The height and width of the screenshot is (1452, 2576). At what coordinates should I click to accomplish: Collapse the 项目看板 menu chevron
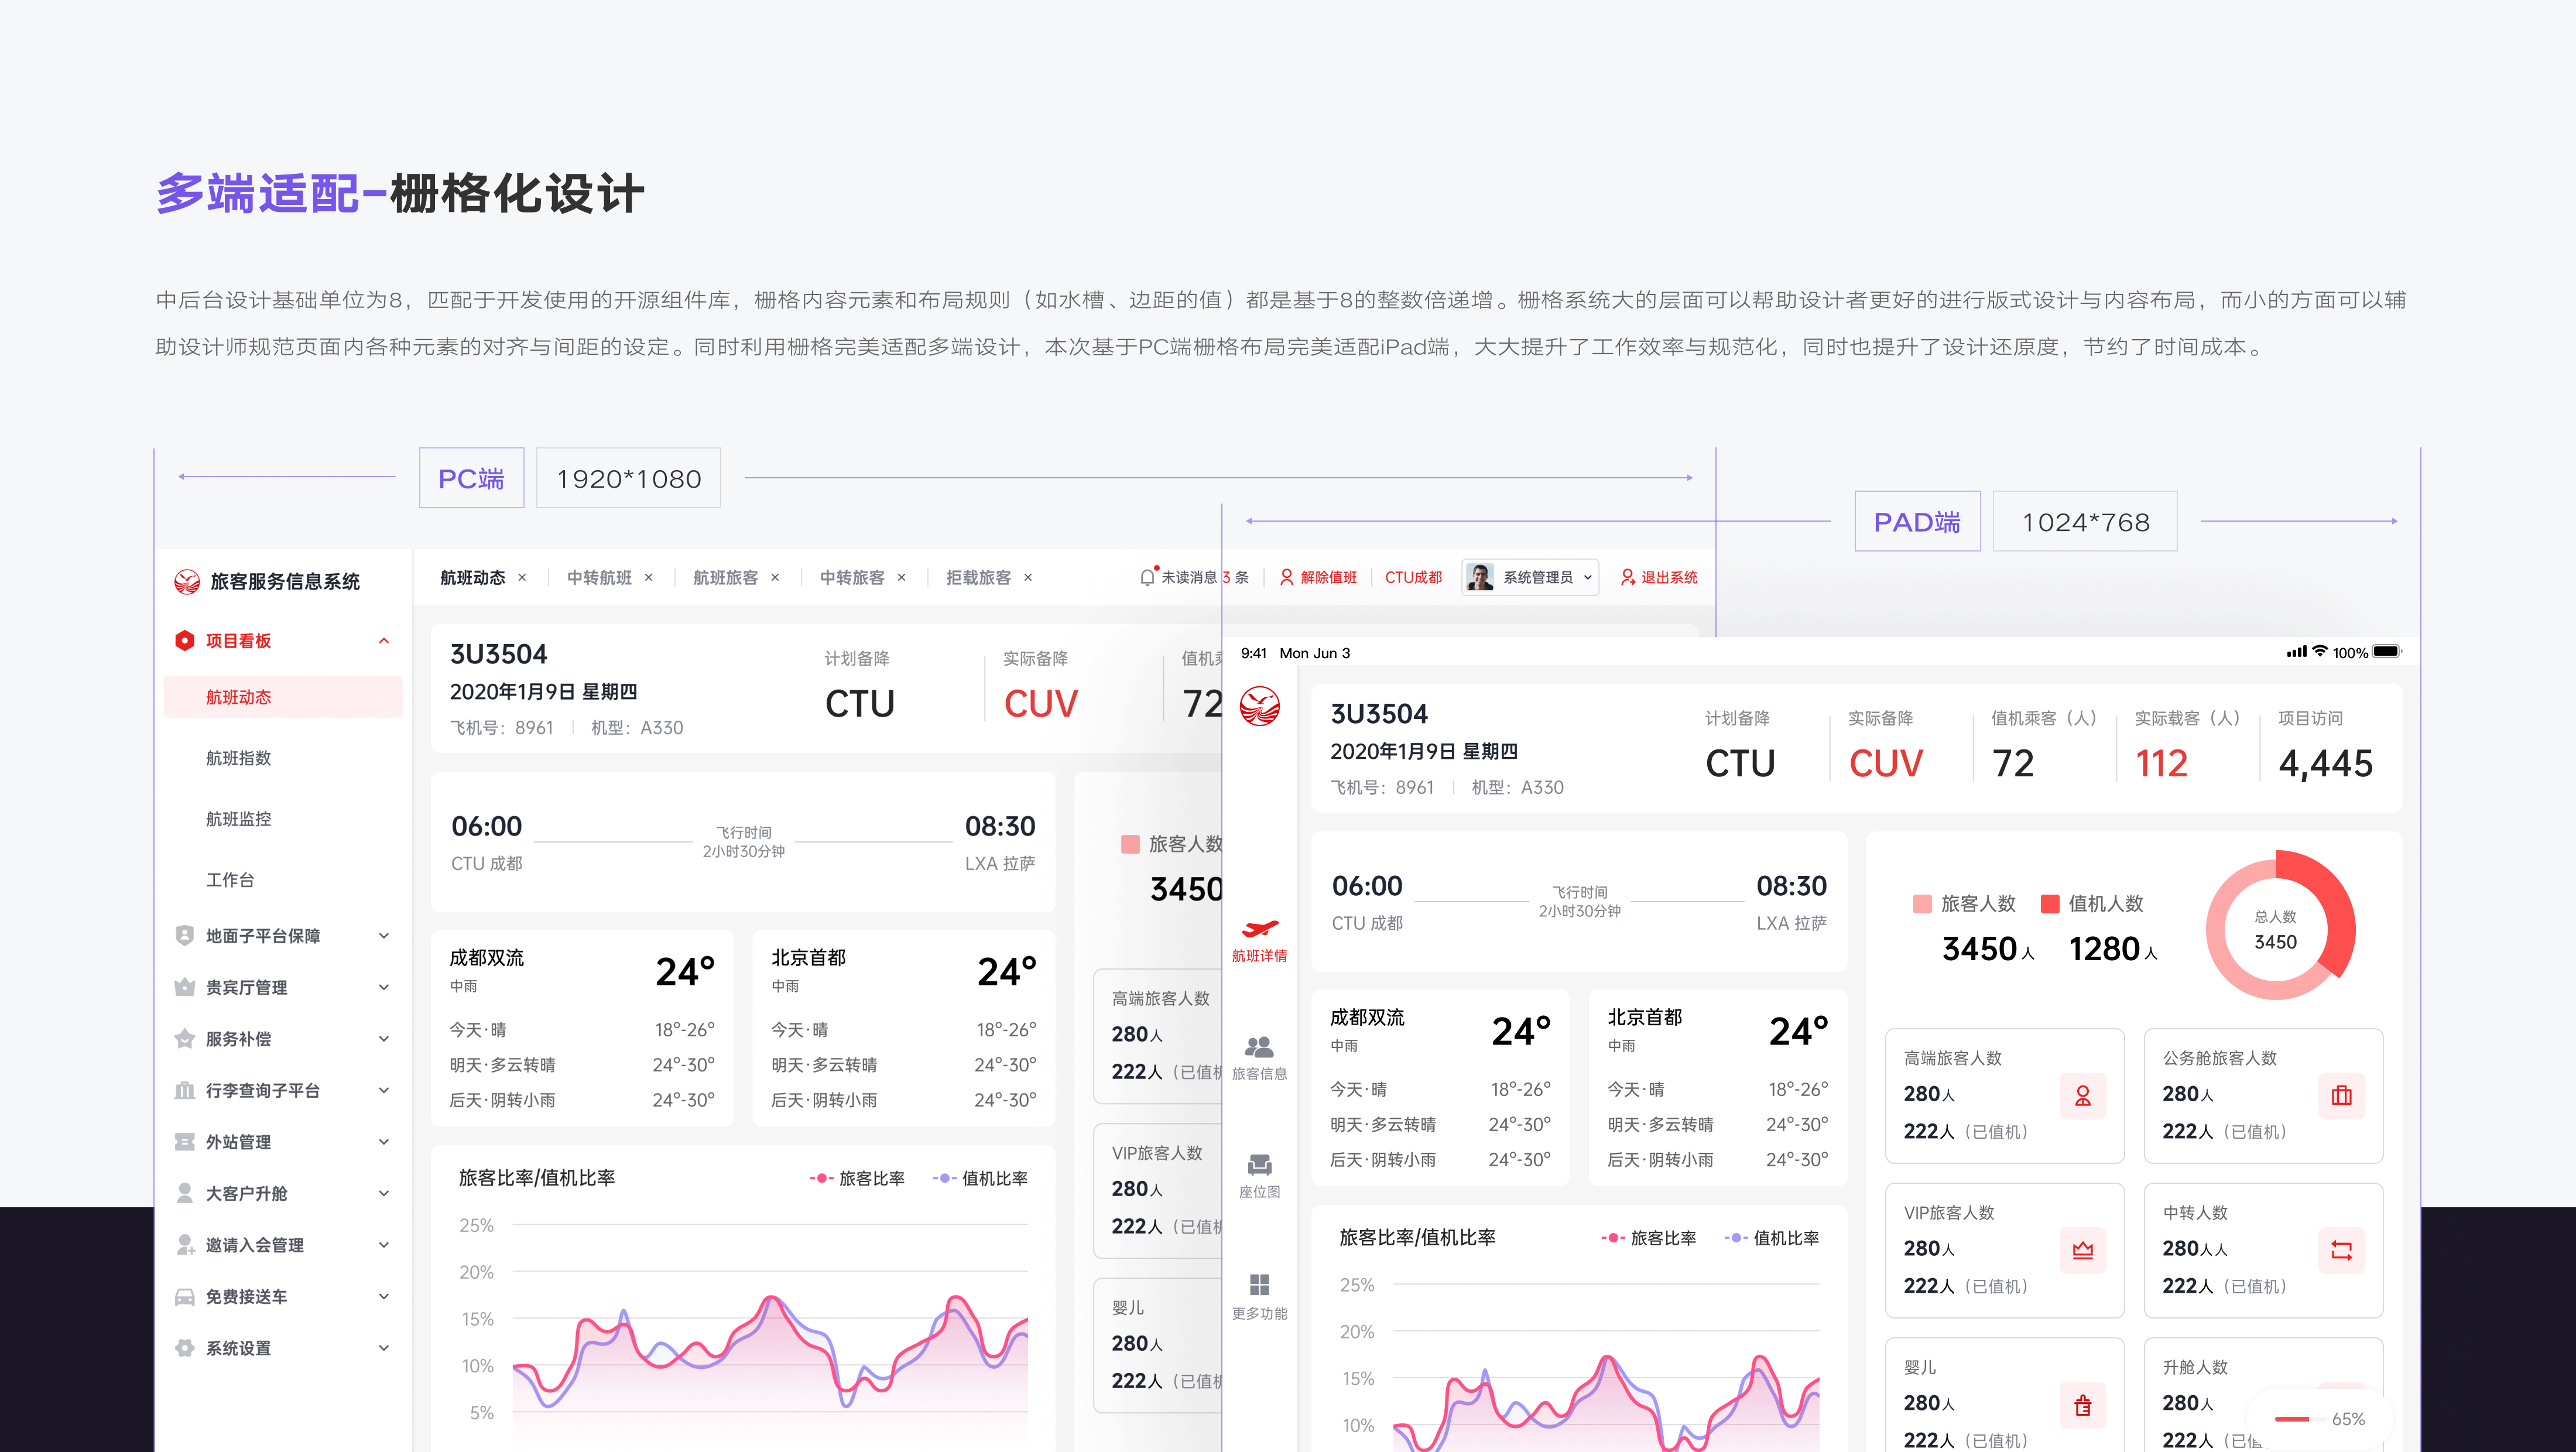[384, 641]
